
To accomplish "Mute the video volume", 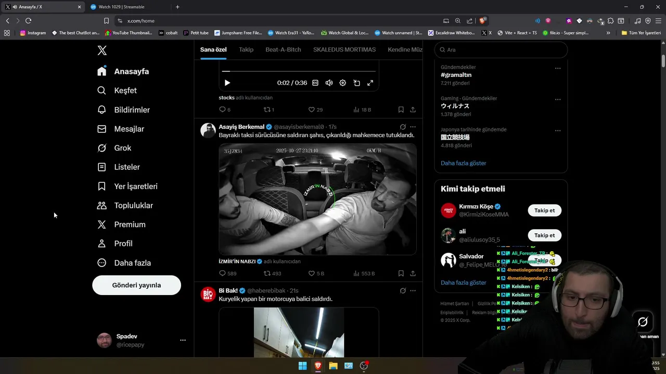I will pyautogui.click(x=329, y=83).
